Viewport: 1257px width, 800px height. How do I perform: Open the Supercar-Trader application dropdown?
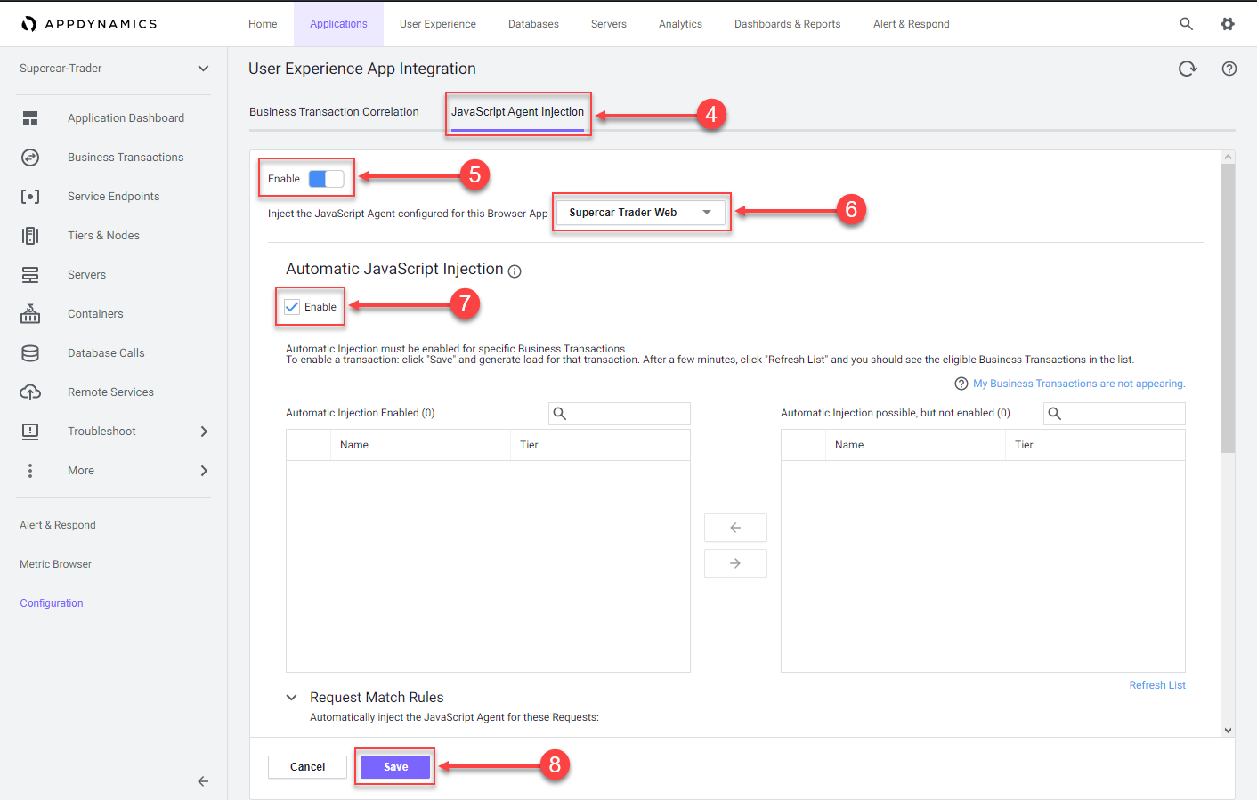point(114,69)
